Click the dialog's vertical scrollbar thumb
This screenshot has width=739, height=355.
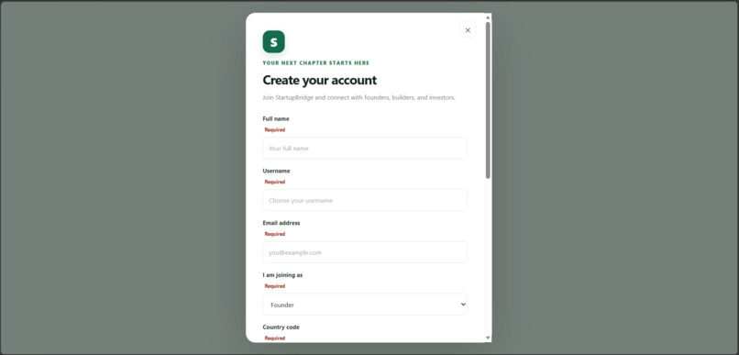[x=488, y=100]
